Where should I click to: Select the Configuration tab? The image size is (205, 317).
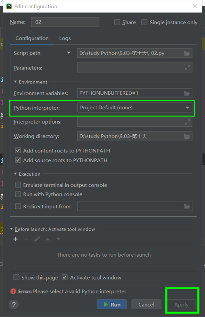pyautogui.click(x=32, y=38)
